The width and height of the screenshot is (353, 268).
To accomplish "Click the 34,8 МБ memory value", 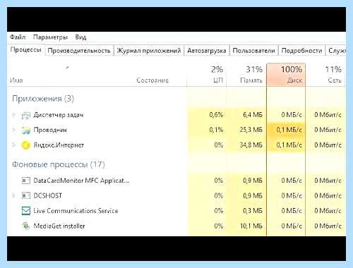I will coord(251,145).
